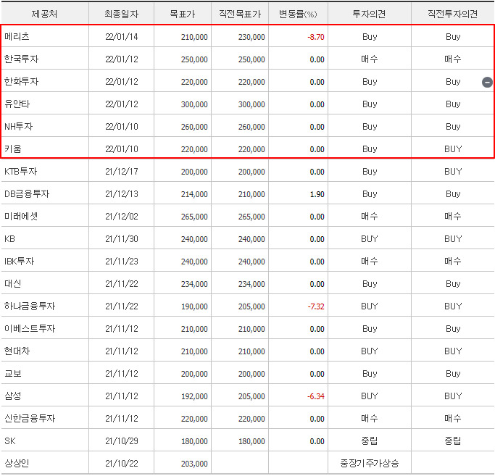
Task: Click the 300,000 target price for 유안타
Action: [x=194, y=104]
